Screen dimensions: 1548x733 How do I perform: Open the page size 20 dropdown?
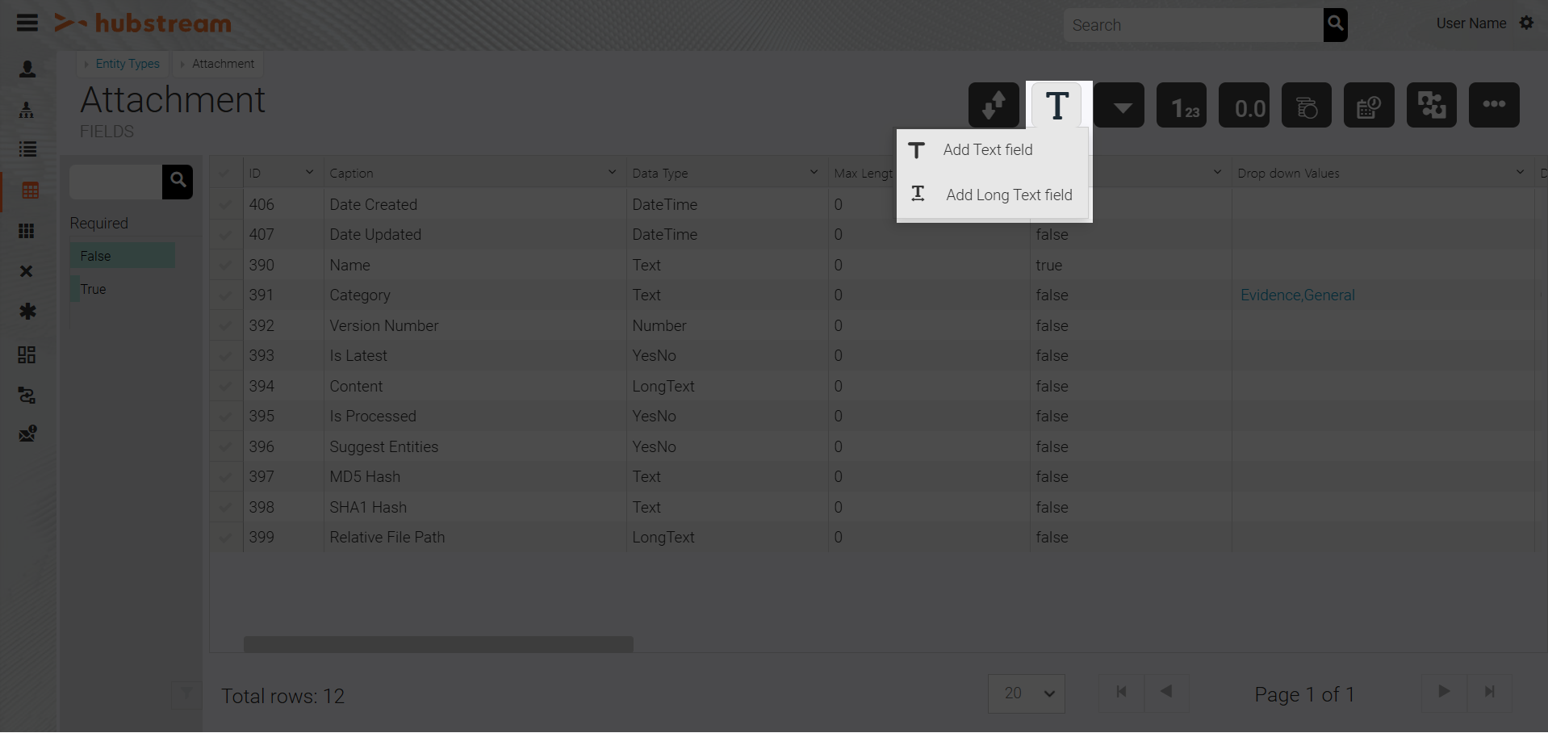(1027, 693)
